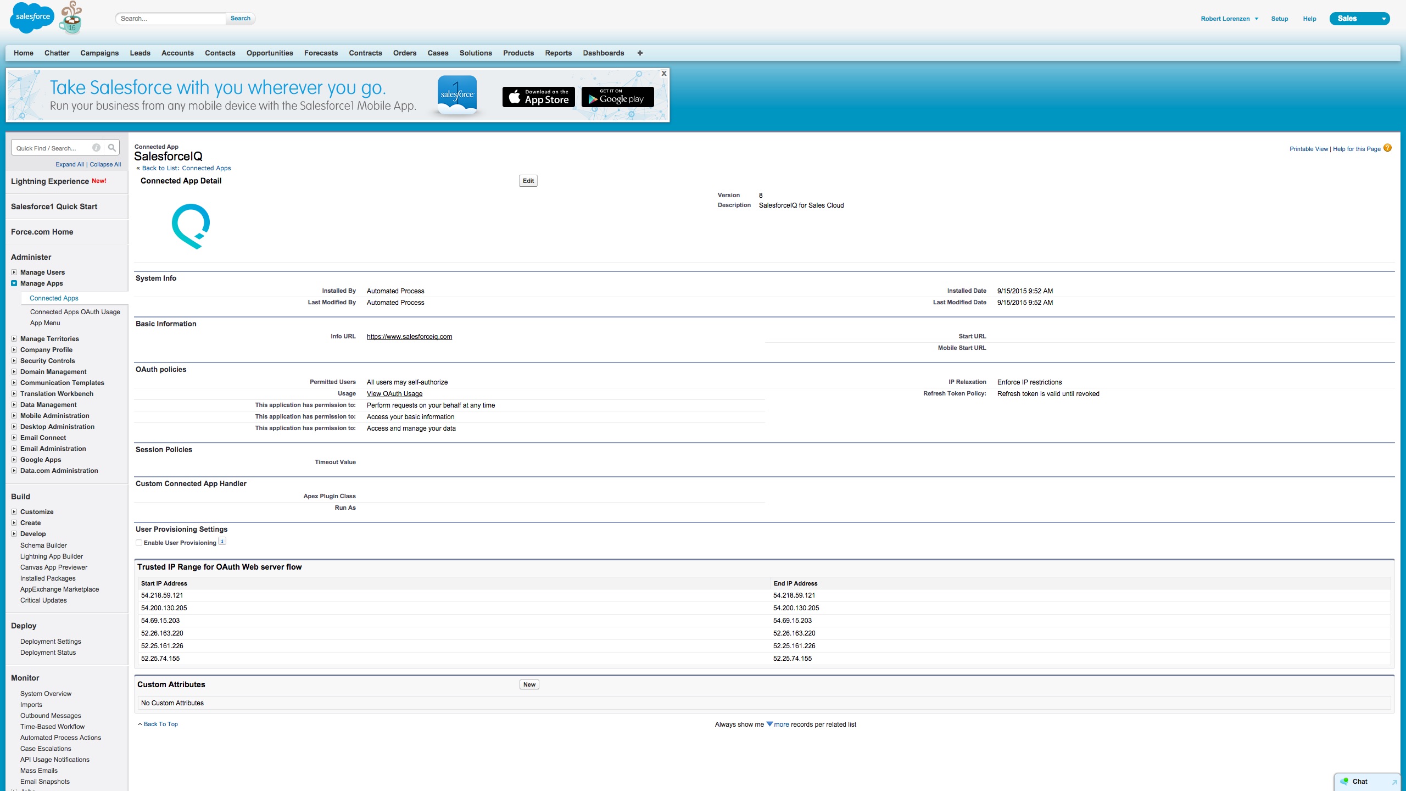Expand the Domain Management node
The height and width of the screenshot is (791, 1406).
14,371
